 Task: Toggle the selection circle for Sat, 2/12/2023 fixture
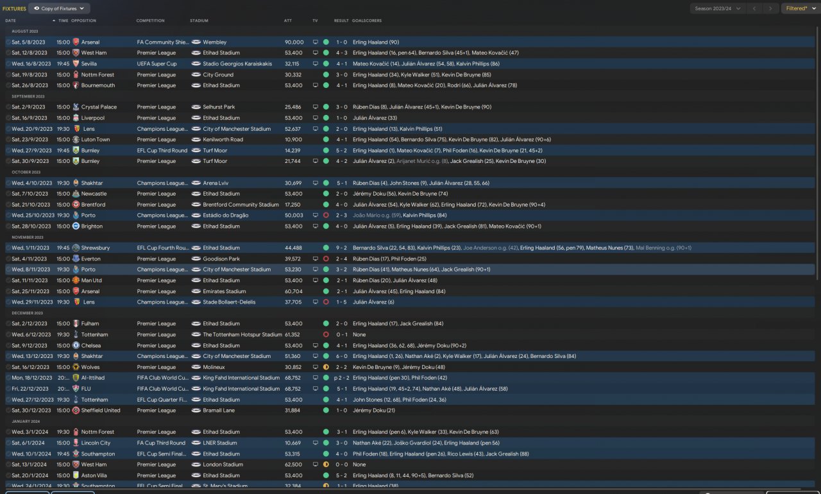click(8, 324)
